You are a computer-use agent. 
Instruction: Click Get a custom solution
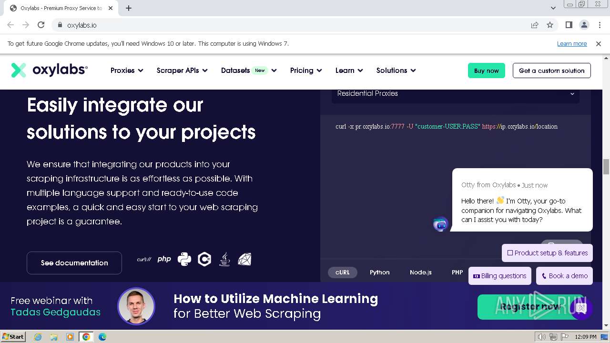coord(552,71)
